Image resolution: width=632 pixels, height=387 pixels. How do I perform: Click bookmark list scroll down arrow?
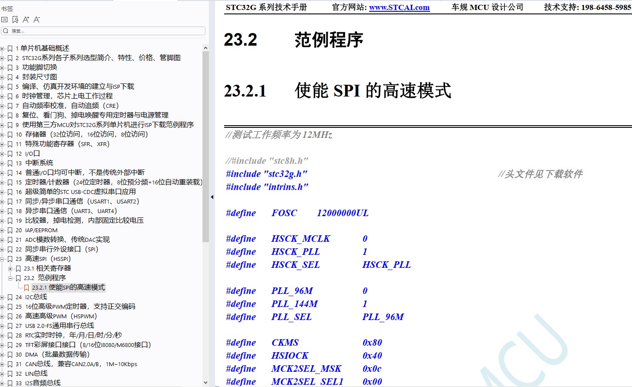[x=205, y=383]
